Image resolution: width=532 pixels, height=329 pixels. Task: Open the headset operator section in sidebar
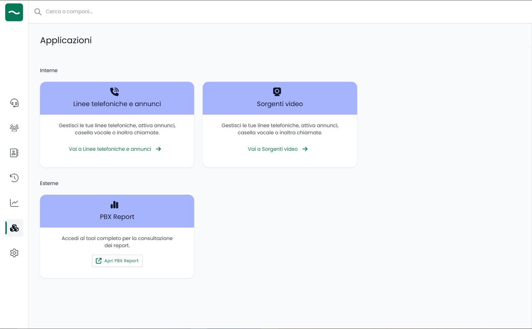[14, 103]
